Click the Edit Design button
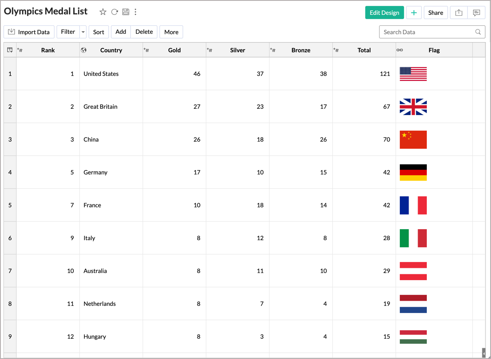 (384, 13)
